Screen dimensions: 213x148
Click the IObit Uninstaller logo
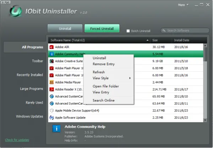point(16,11)
